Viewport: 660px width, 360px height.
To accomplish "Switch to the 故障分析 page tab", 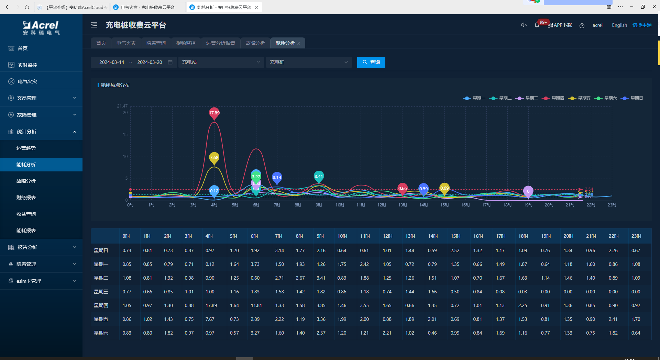I will click(255, 43).
